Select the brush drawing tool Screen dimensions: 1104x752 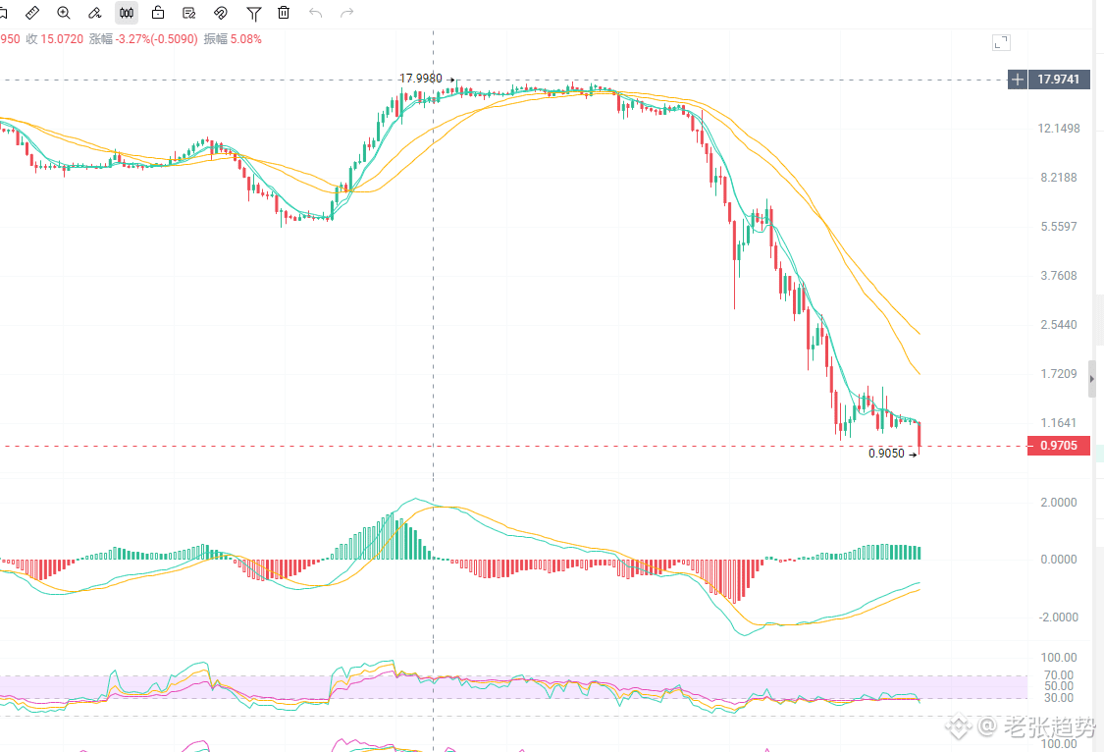click(95, 13)
